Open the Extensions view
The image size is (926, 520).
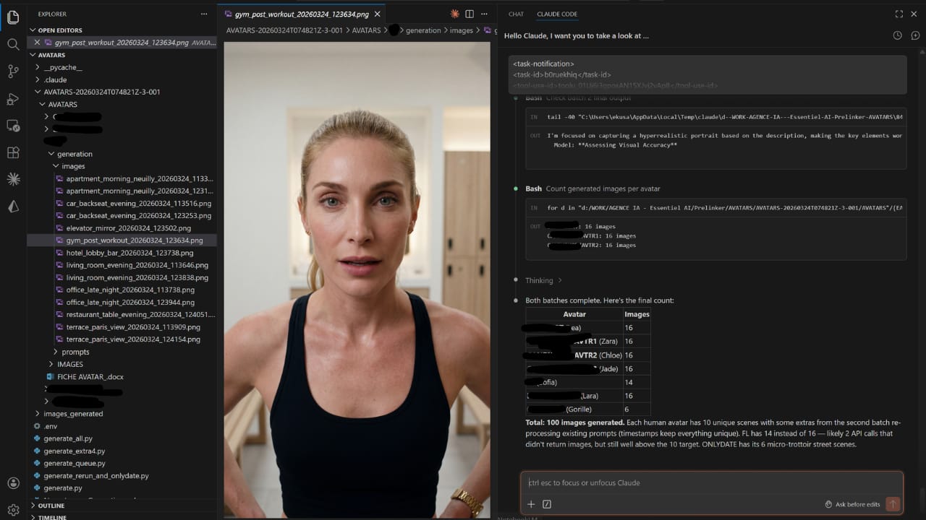[x=13, y=152]
